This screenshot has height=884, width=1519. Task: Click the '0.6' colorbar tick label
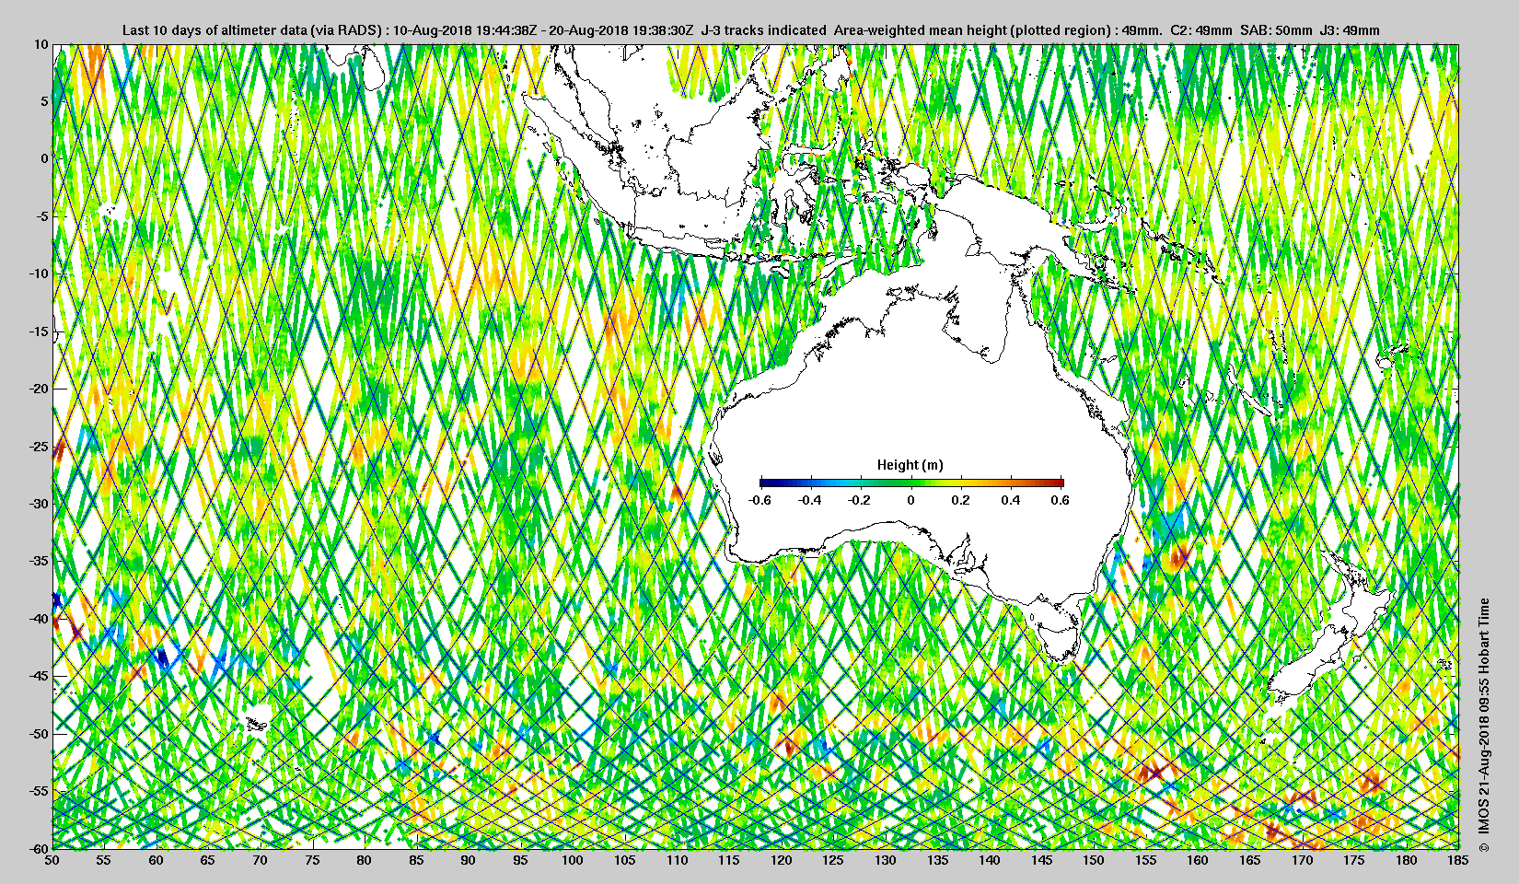pos(1061,500)
